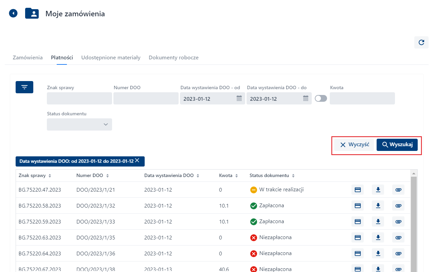434x272 pixels.
Task: Switch to the Zamówienia tab
Action: click(x=28, y=58)
